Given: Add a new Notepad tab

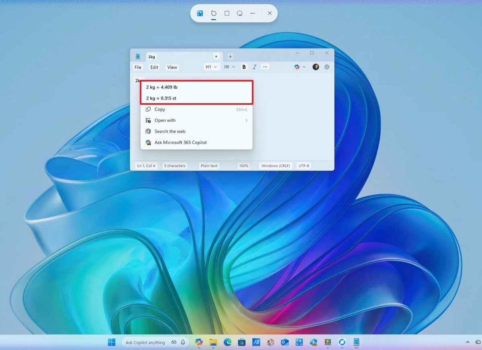Looking at the screenshot, I should pyautogui.click(x=230, y=57).
